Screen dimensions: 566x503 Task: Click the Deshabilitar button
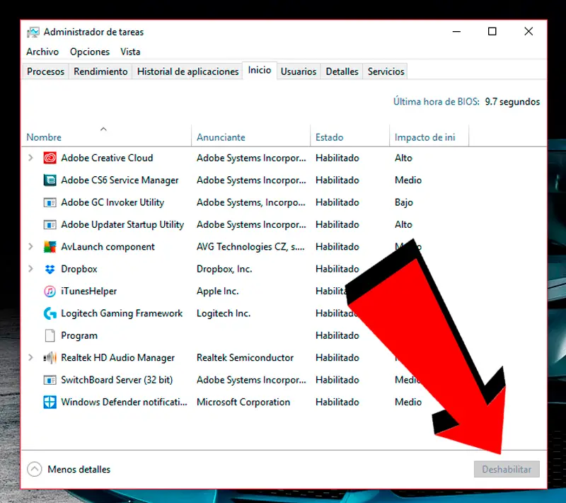(x=507, y=470)
